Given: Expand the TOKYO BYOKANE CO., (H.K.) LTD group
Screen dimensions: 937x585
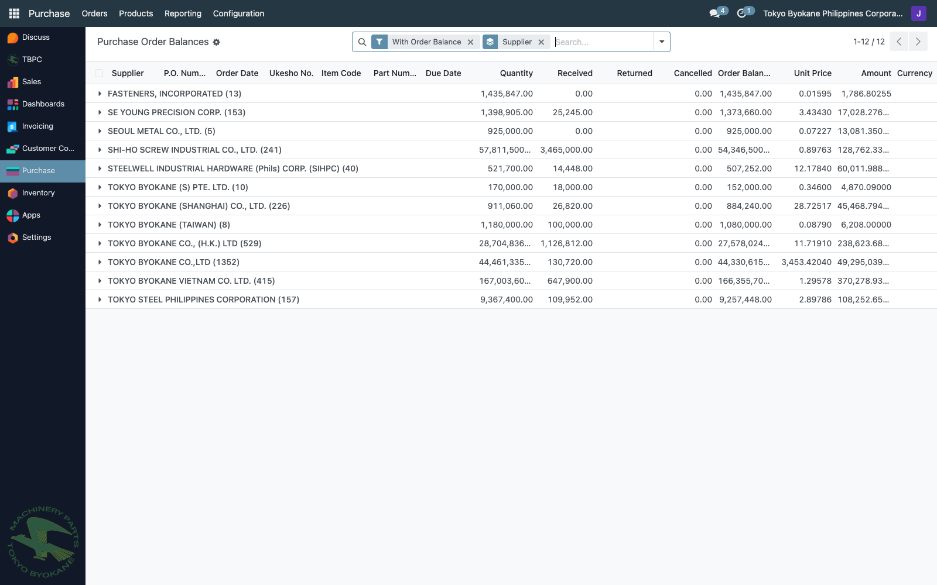Looking at the screenshot, I should 100,243.
